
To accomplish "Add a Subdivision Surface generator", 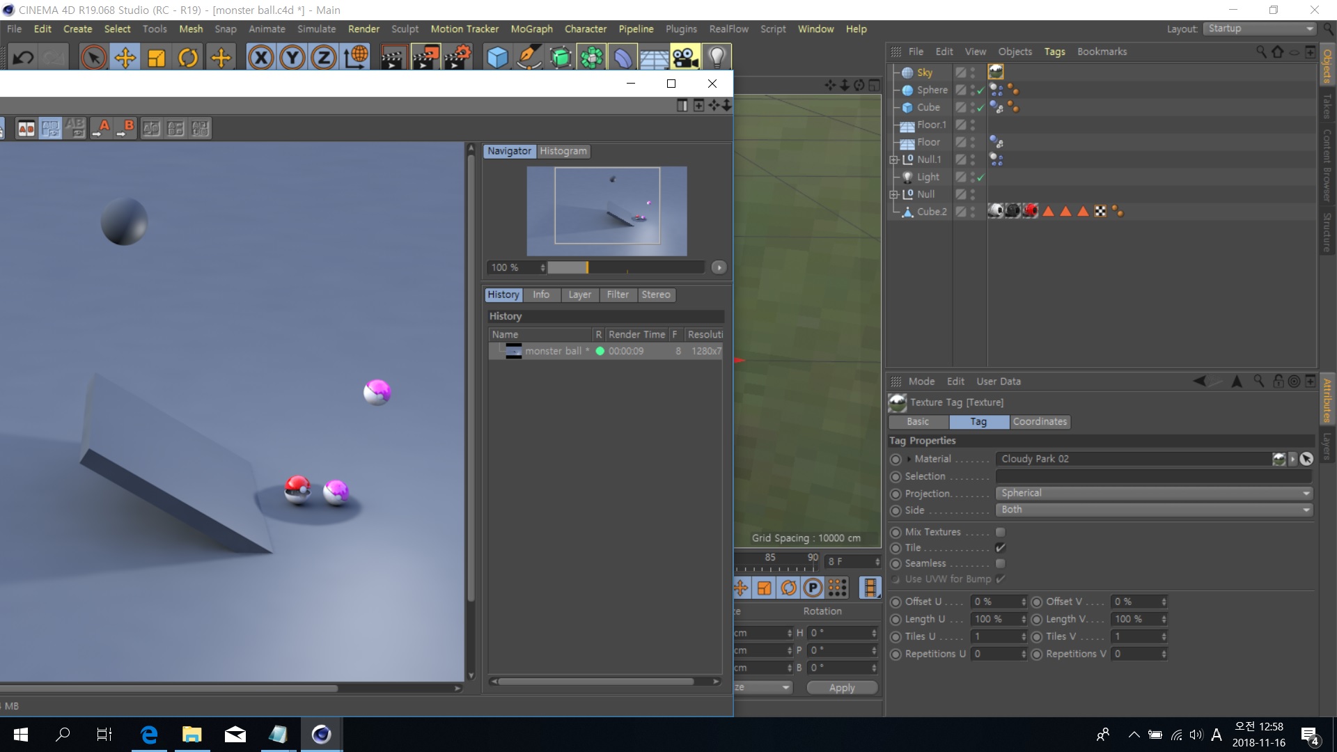I will [x=561, y=58].
